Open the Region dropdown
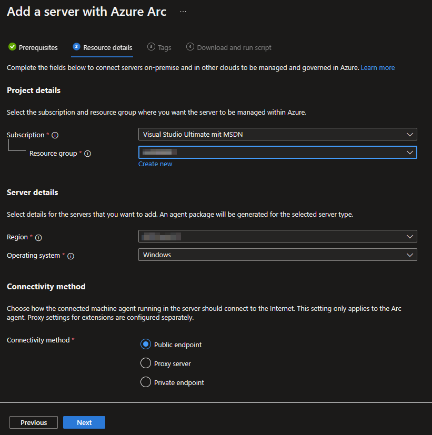 point(278,236)
